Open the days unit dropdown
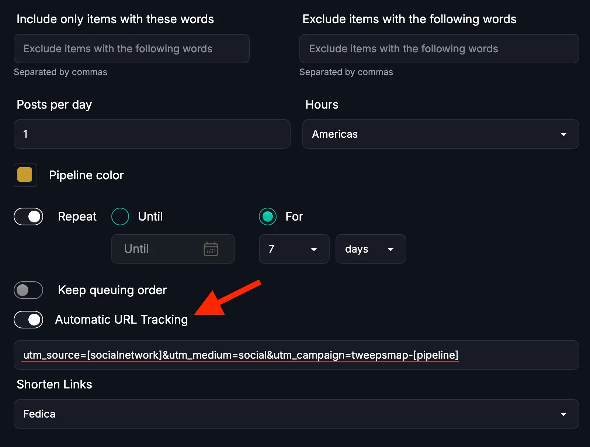The height and width of the screenshot is (447, 590). pyautogui.click(x=370, y=249)
